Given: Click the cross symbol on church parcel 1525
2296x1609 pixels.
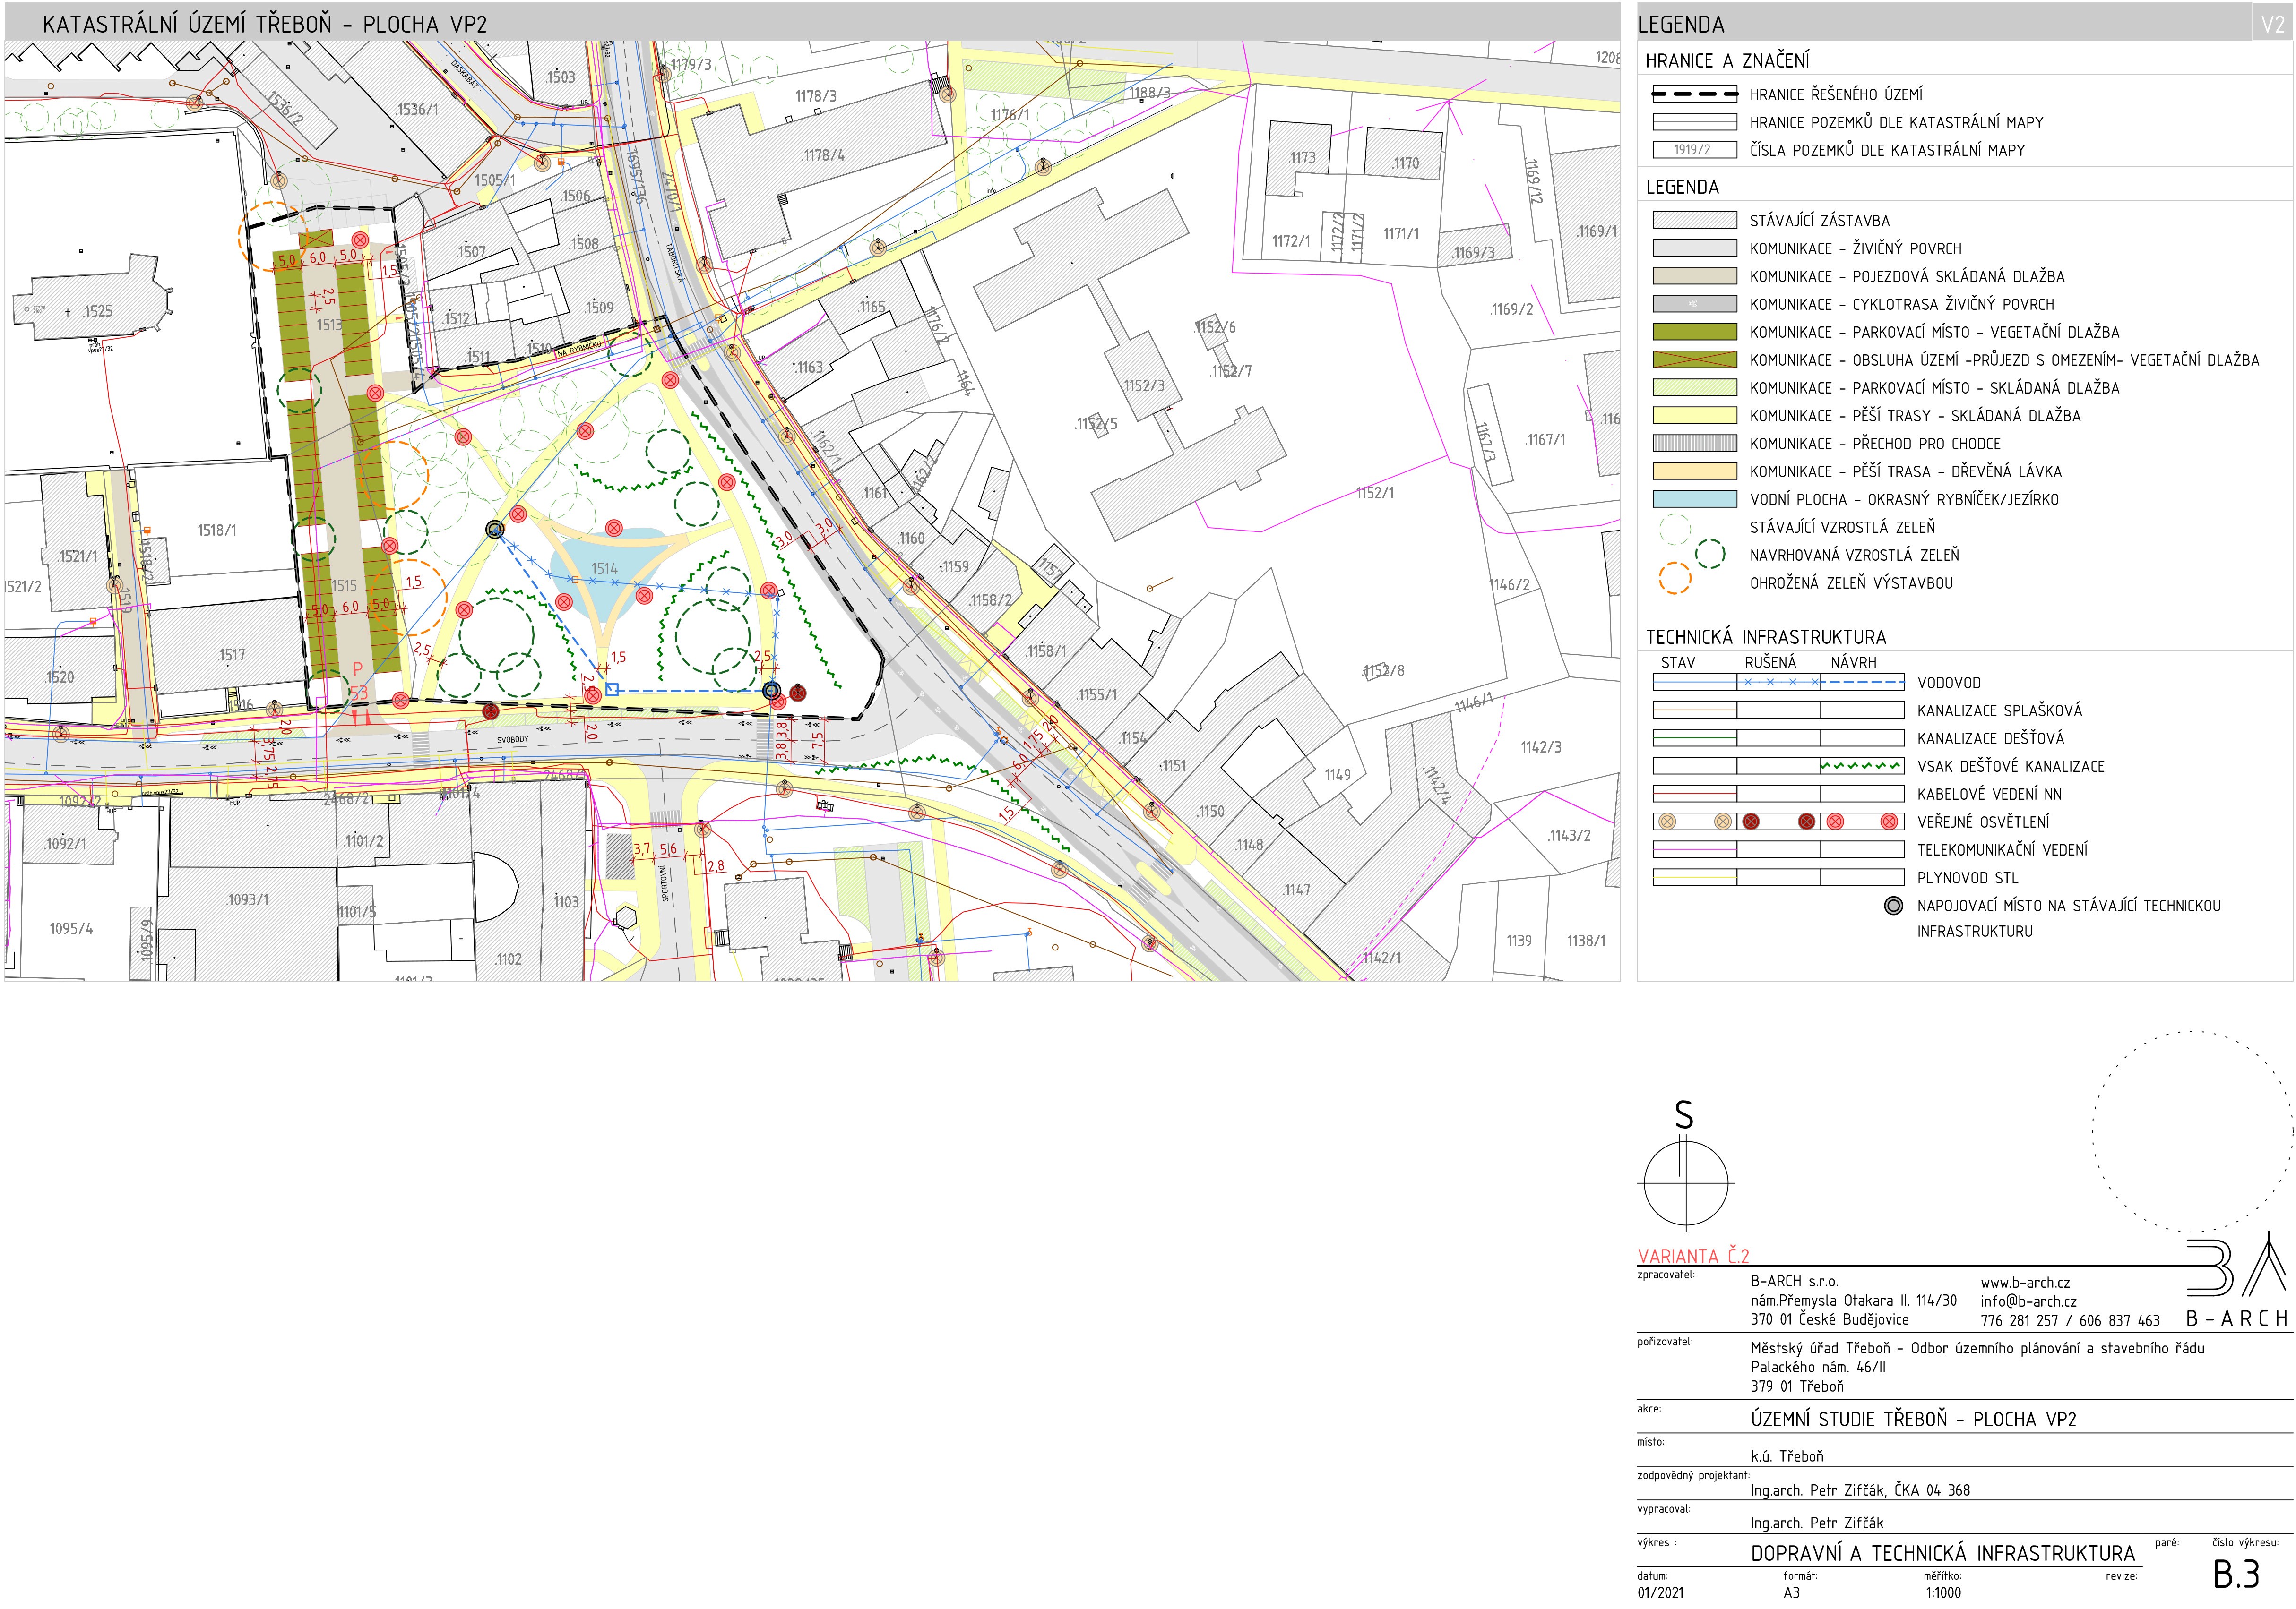Looking at the screenshot, I should (68, 313).
